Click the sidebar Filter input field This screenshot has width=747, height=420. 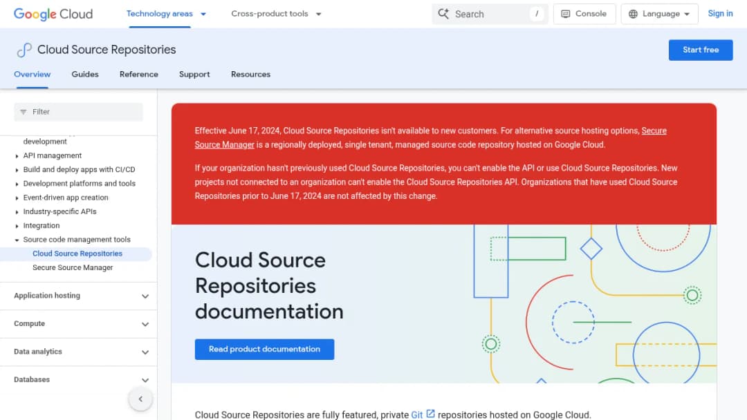tap(78, 112)
